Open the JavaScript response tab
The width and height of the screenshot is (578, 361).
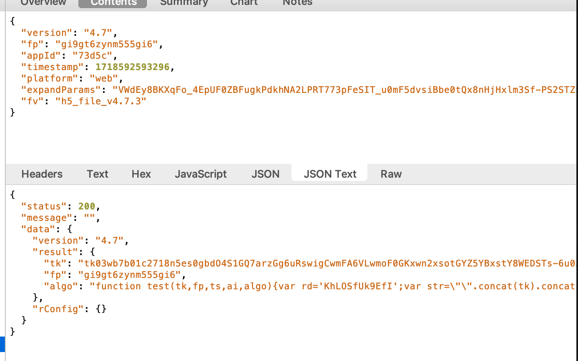(x=201, y=174)
